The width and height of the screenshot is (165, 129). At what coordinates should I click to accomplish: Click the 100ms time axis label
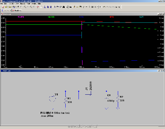coord(82,67)
